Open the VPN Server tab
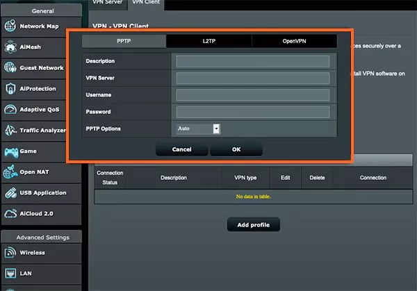The height and width of the screenshot is (291, 417). point(108,3)
